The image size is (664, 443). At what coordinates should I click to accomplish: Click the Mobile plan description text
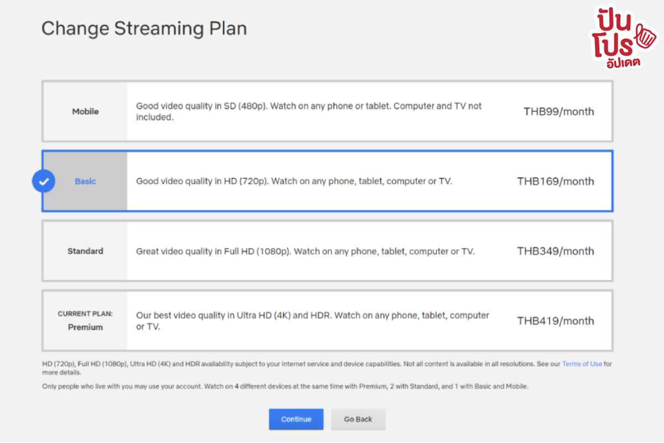pyautogui.click(x=309, y=111)
